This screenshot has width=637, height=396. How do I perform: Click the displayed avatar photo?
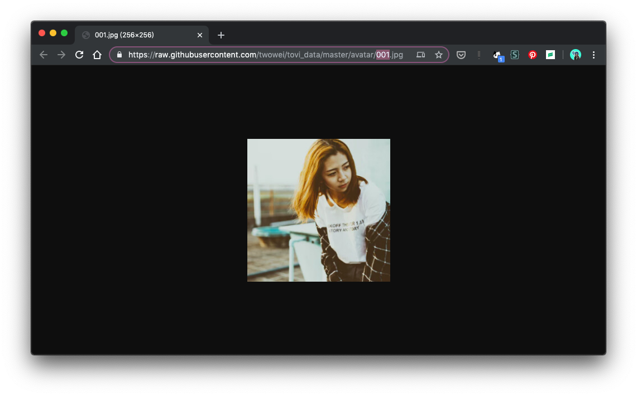pyautogui.click(x=319, y=210)
